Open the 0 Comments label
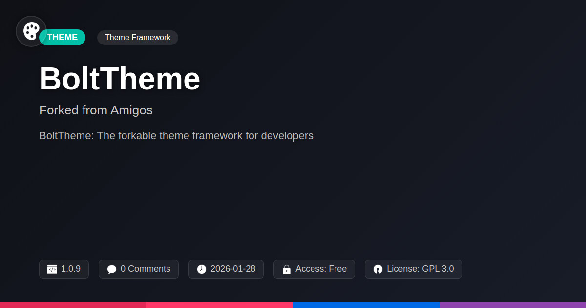 click(146, 269)
